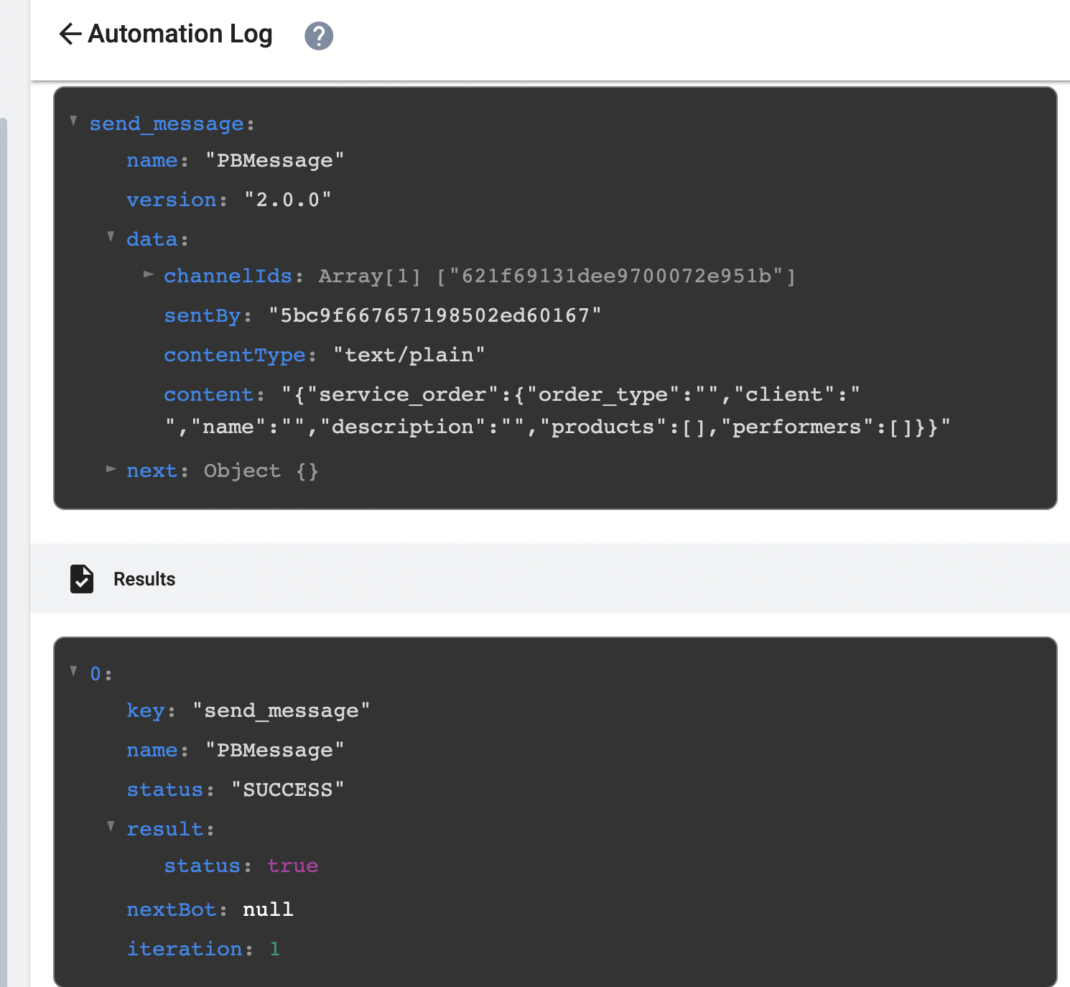Open the Automation Log help icon

click(x=319, y=34)
